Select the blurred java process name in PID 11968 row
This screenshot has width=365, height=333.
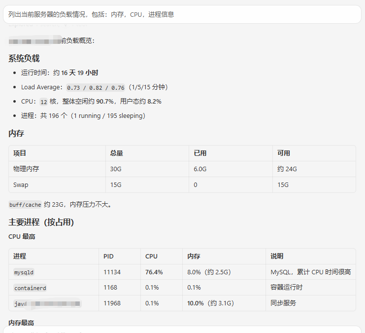pyautogui.click(x=47, y=303)
